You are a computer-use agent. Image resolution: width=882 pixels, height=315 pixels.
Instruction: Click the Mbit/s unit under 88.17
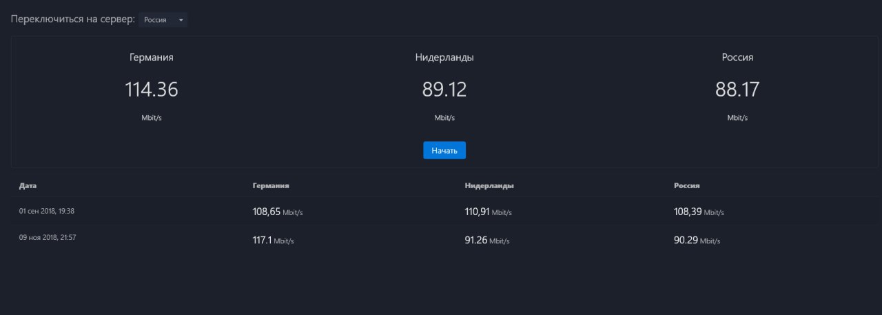[737, 118]
